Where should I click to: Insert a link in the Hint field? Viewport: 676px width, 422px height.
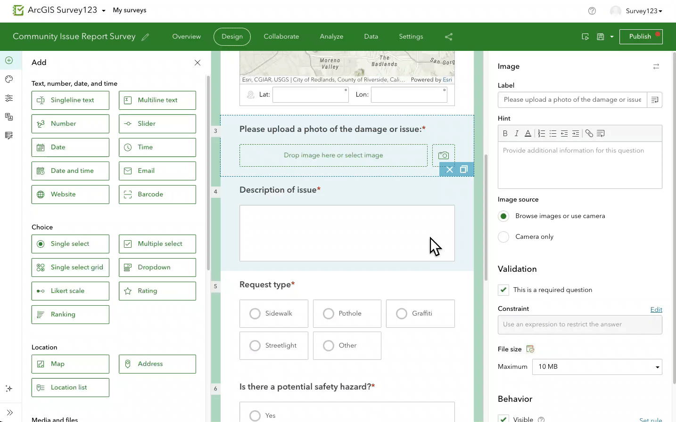(x=589, y=133)
